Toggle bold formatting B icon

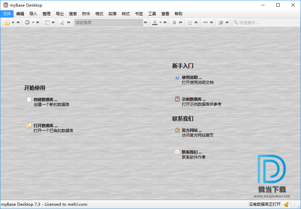click(174, 22)
